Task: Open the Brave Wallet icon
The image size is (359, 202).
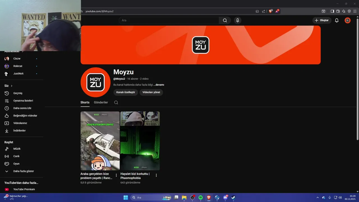Action: click(338, 11)
